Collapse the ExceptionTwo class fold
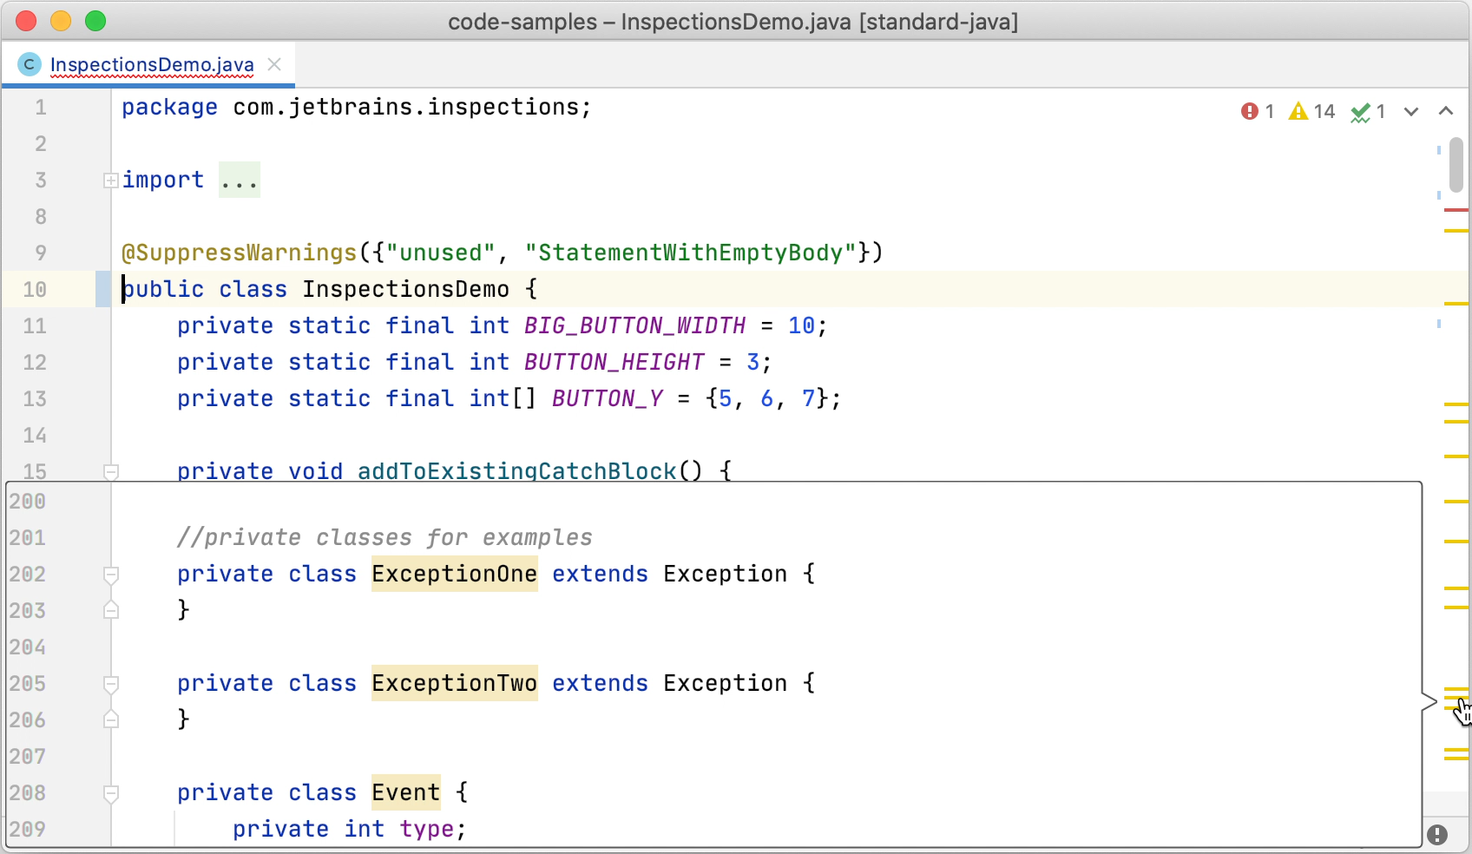This screenshot has width=1472, height=854. pyautogui.click(x=111, y=684)
